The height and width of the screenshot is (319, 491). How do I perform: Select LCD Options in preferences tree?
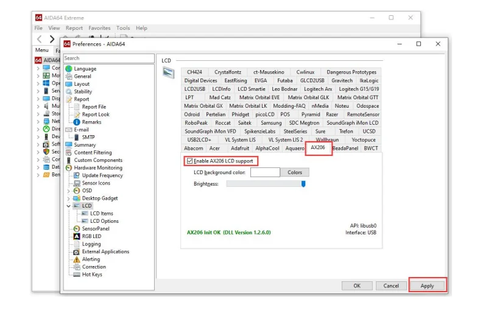tap(104, 221)
